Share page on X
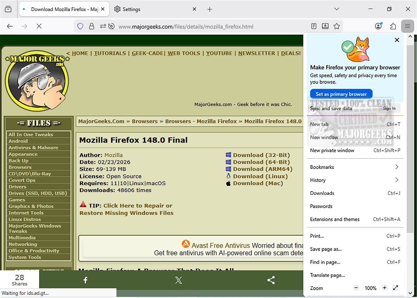The image size is (417, 298). [178, 280]
